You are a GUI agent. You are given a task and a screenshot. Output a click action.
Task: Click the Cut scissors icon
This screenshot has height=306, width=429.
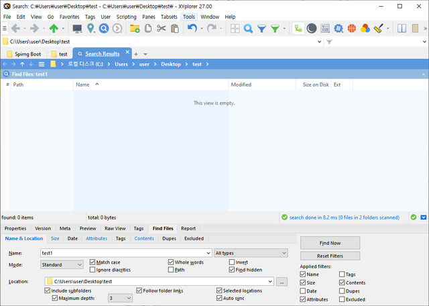(x=162, y=28)
